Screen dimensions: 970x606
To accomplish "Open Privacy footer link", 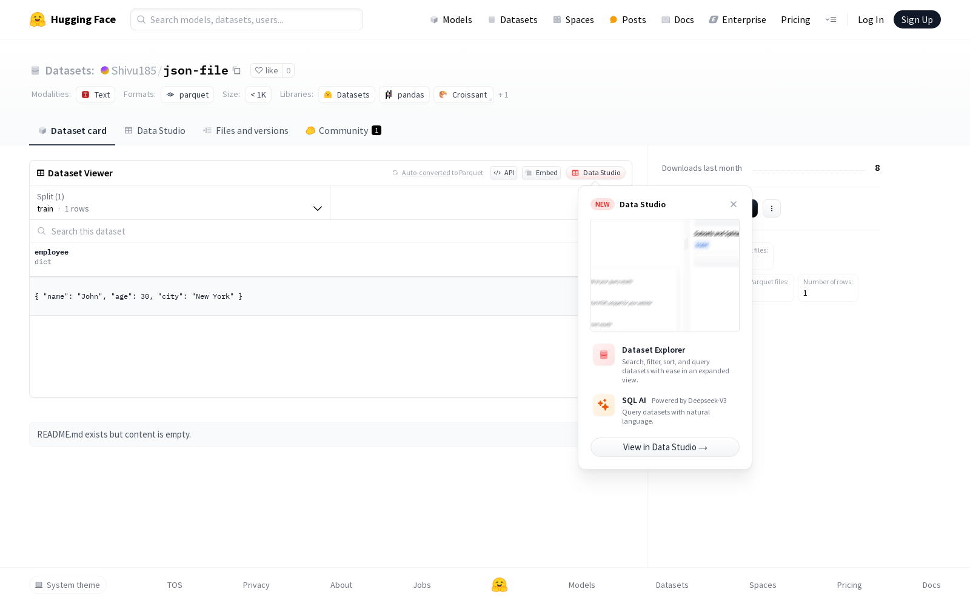I will click(x=256, y=585).
